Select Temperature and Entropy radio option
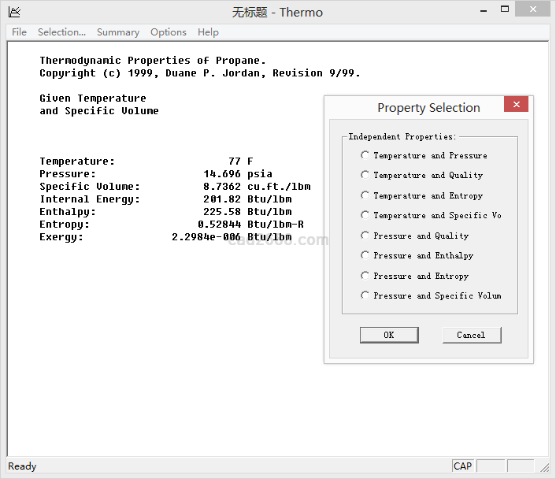 point(365,195)
